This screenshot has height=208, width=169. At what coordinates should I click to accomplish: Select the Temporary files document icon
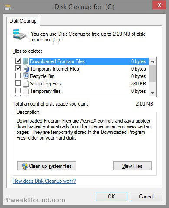pos(26,91)
